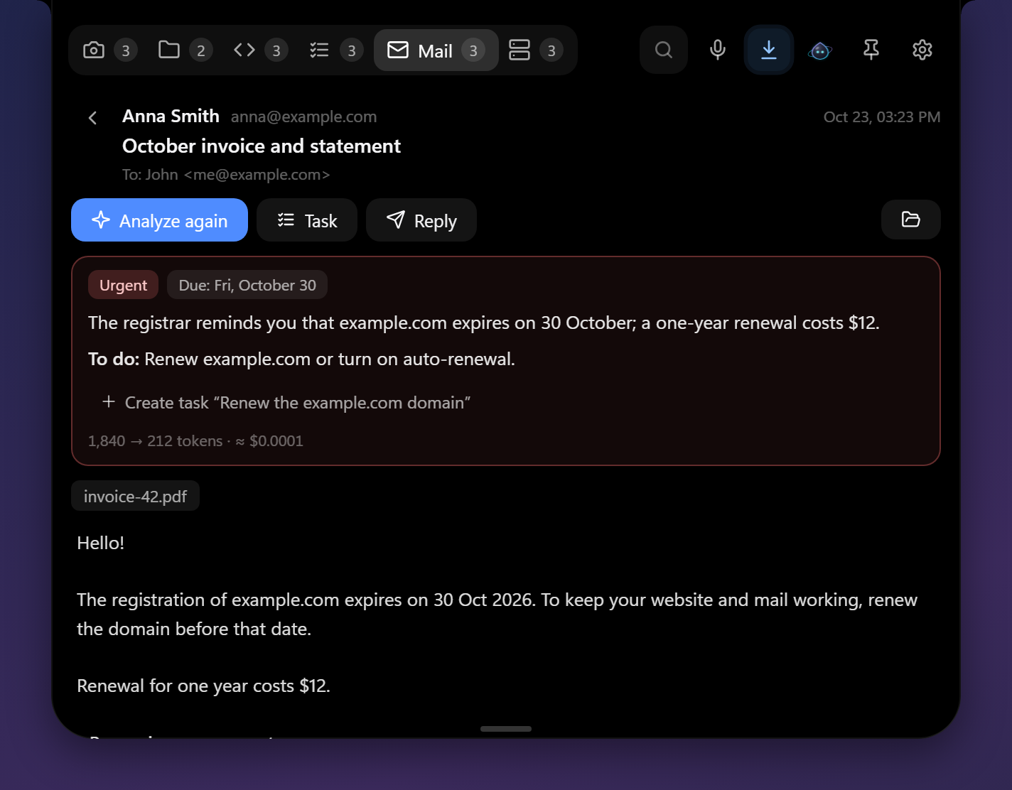Viewport: 1012px width, 790px height.
Task: Click Analyze again button
Action: 159,220
